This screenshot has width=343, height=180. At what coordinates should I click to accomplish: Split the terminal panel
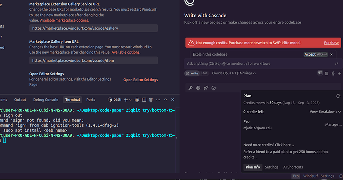(x=144, y=100)
